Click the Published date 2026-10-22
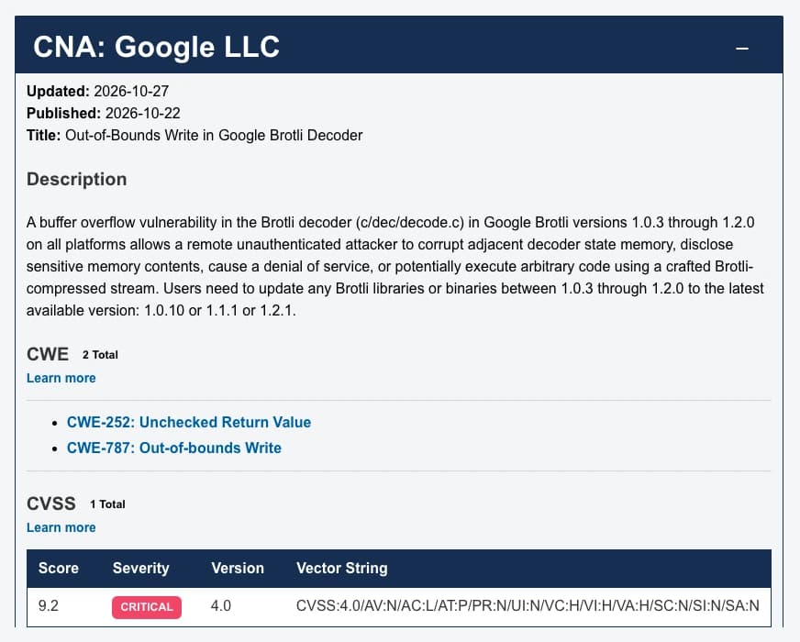 (x=142, y=113)
